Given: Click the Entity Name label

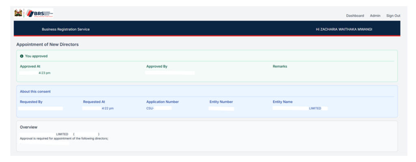Looking at the screenshot, I should coord(283,102).
